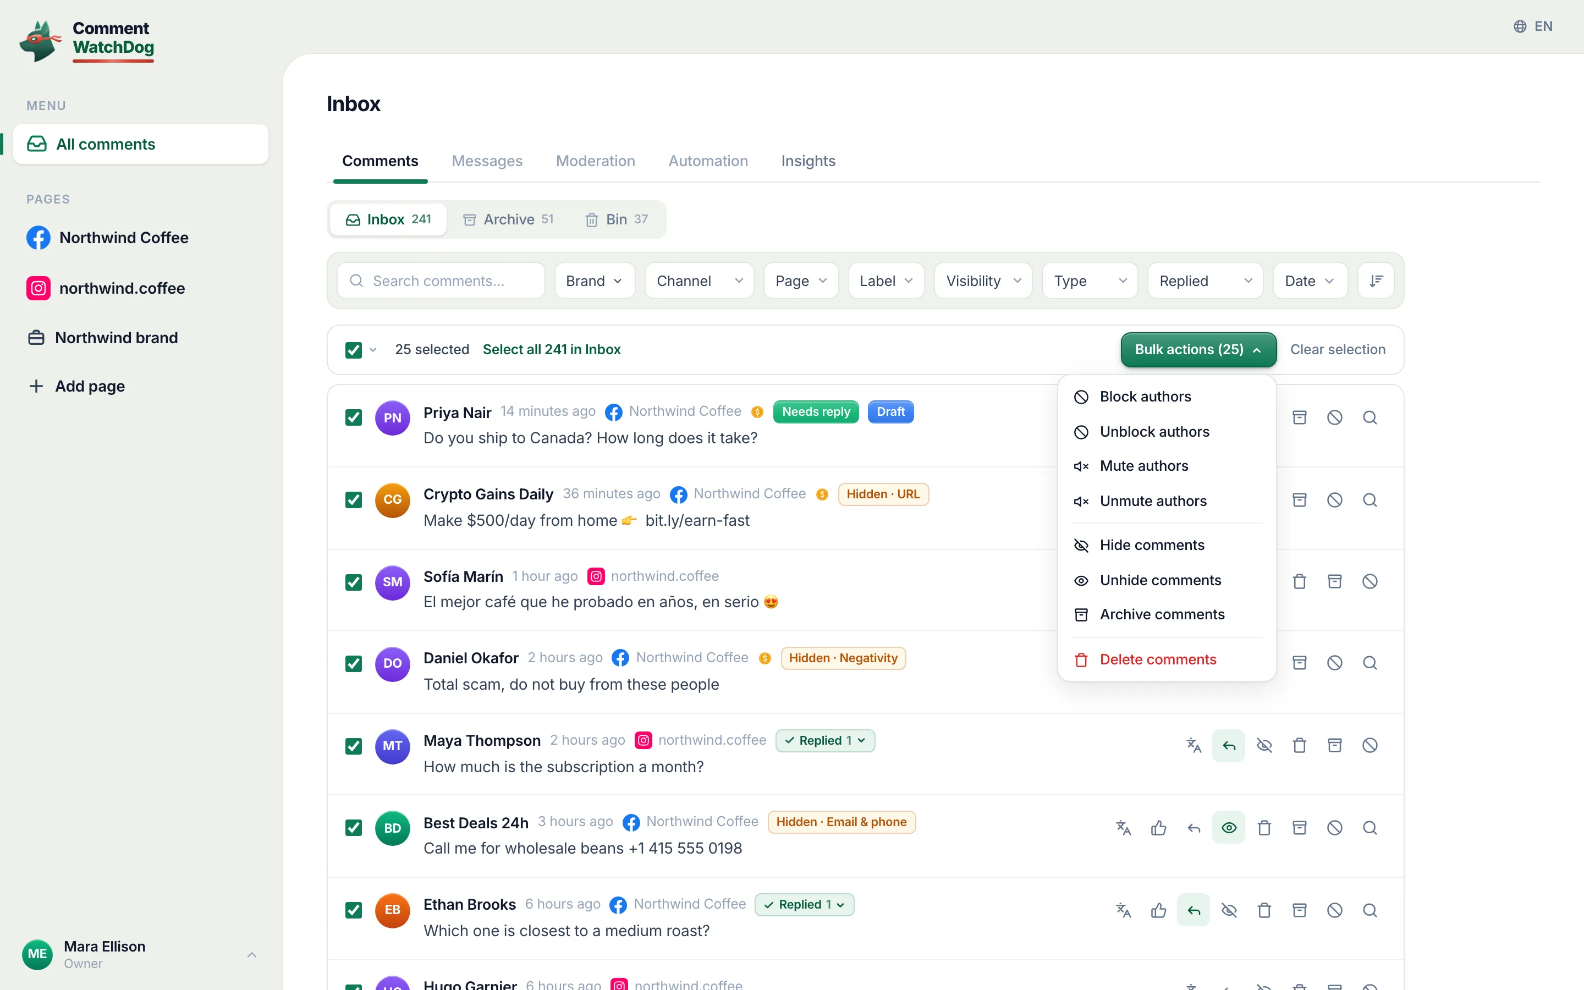Open the Page filter dropdown

(x=800, y=281)
